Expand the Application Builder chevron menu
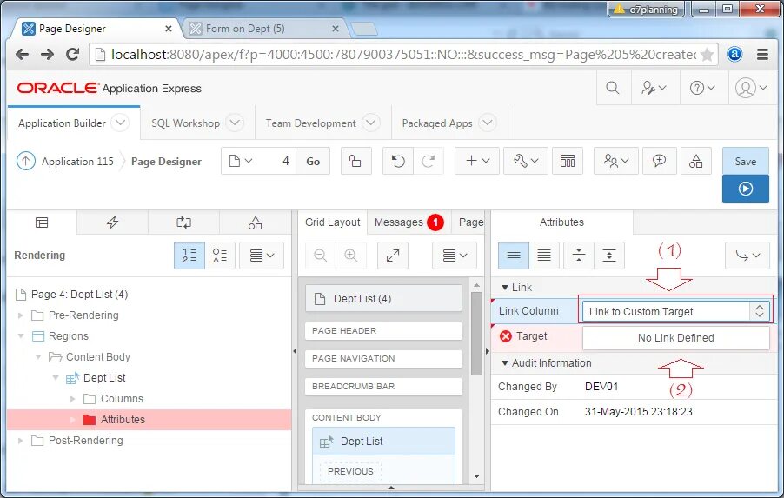The height and width of the screenshot is (498, 784). tap(120, 123)
